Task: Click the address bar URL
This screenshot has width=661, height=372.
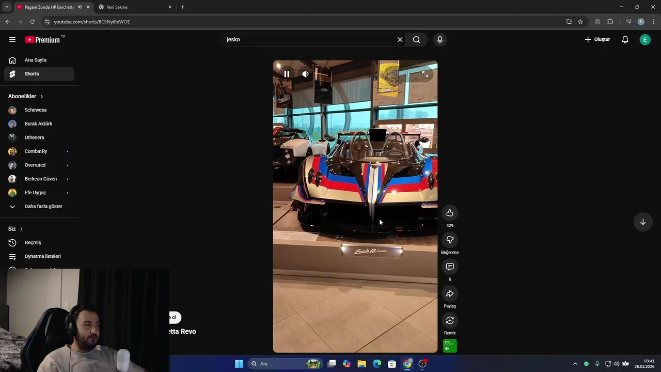Action: click(x=92, y=22)
